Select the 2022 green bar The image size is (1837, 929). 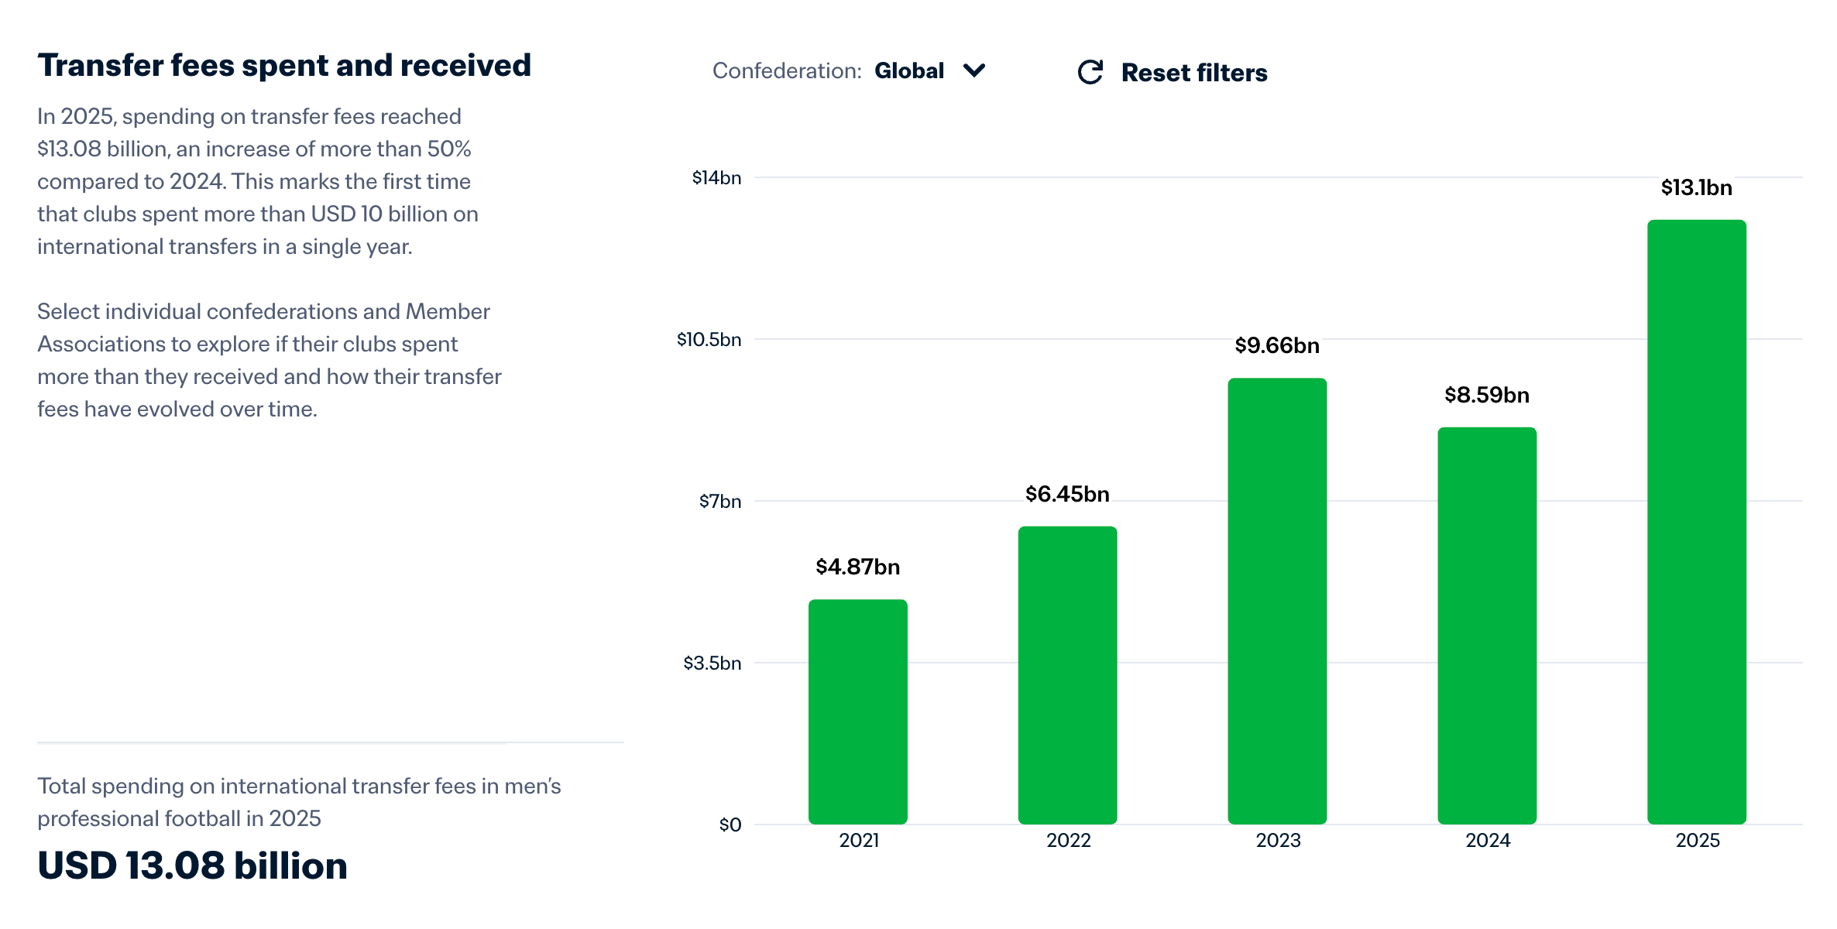tap(1067, 674)
